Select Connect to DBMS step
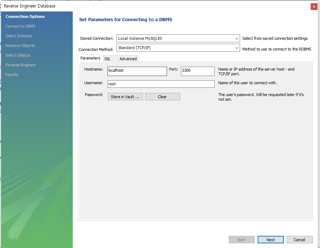The image size is (320, 248). click(x=20, y=26)
